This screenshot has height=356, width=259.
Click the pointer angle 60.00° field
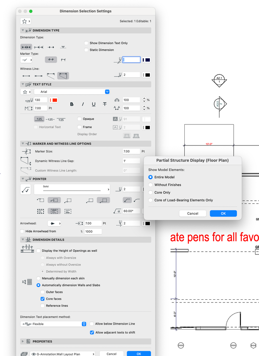(131, 211)
